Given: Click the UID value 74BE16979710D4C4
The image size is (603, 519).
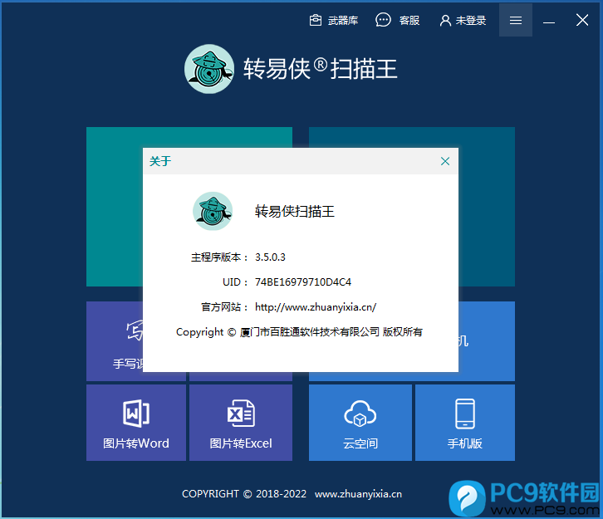Looking at the screenshot, I should point(303,282).
